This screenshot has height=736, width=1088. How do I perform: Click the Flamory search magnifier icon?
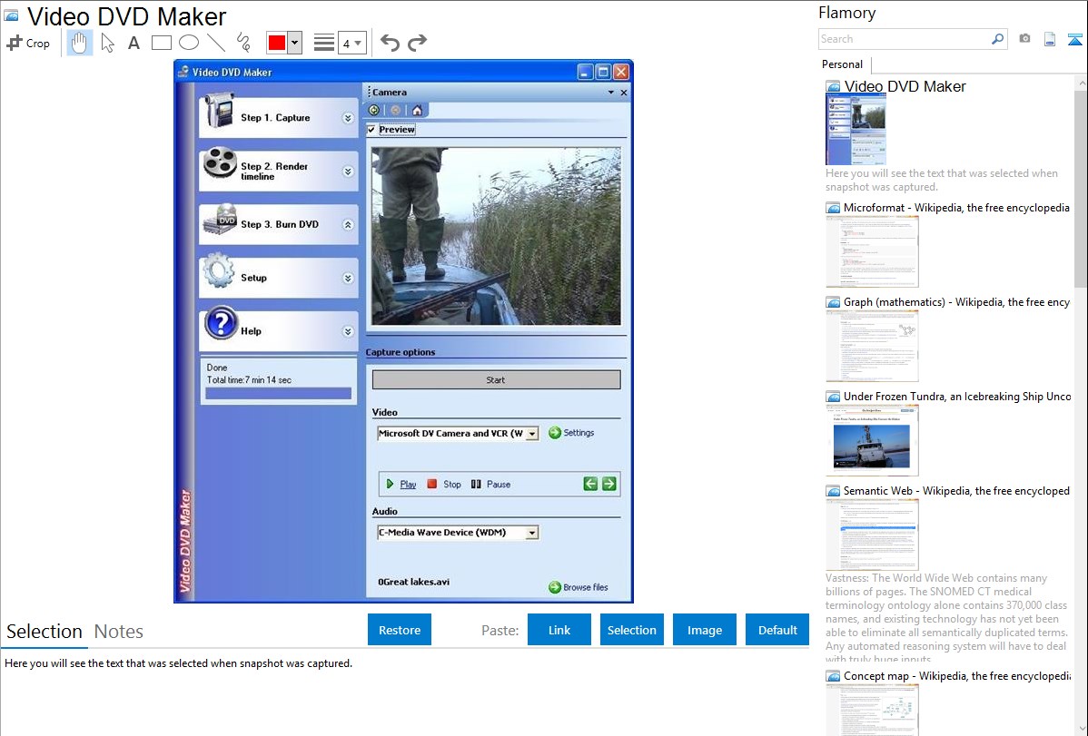[x=997, y=39]
